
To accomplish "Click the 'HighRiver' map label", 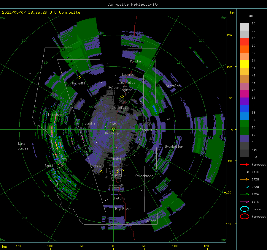I will [123, 209].
